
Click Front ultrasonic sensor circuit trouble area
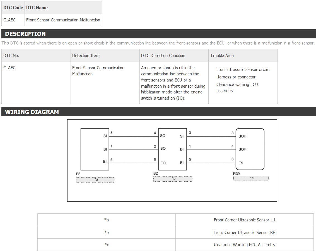point(242,70)
